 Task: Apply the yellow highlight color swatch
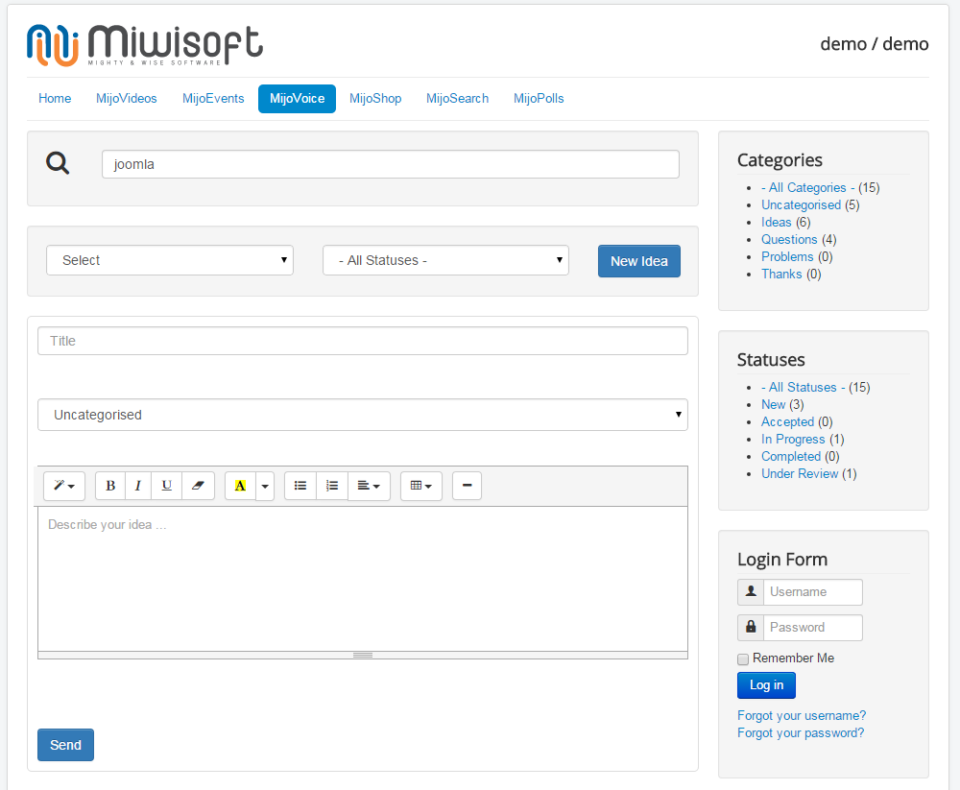point(240,486)
